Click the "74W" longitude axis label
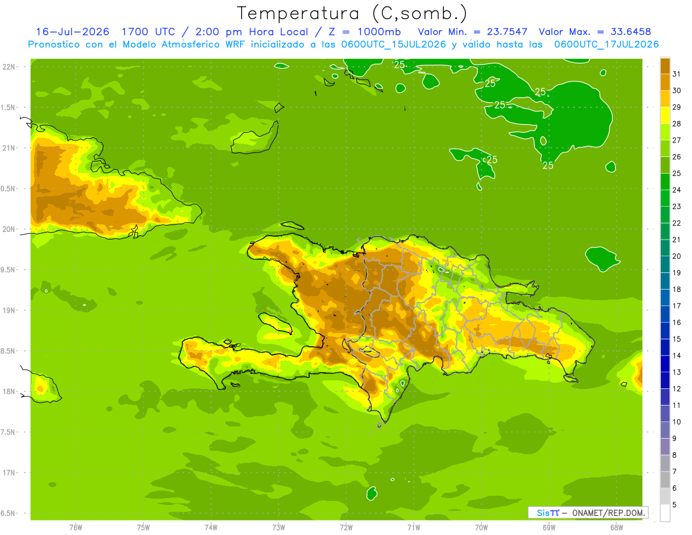This screenshot has height=535, width=692. (x=211, y=527)
